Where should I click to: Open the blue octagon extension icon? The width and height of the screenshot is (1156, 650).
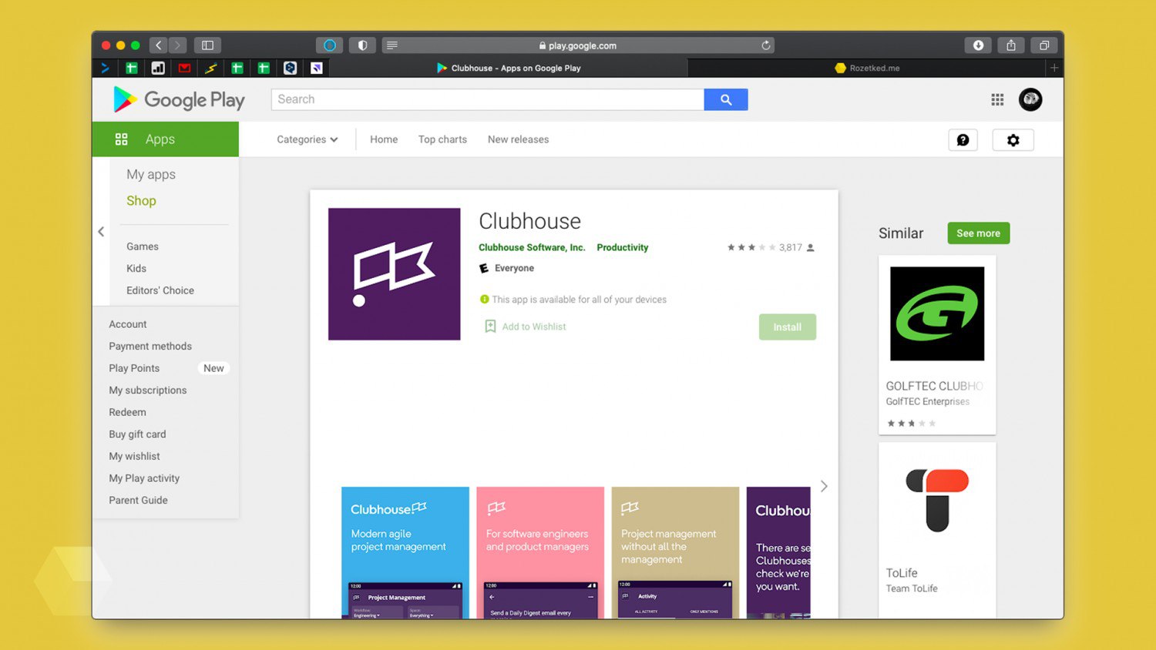click(x=330, y=45)
